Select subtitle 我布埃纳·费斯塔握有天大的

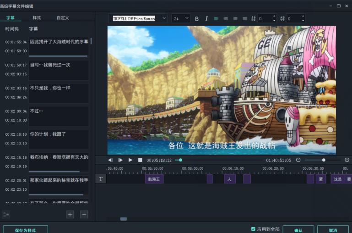pos(59,162)
